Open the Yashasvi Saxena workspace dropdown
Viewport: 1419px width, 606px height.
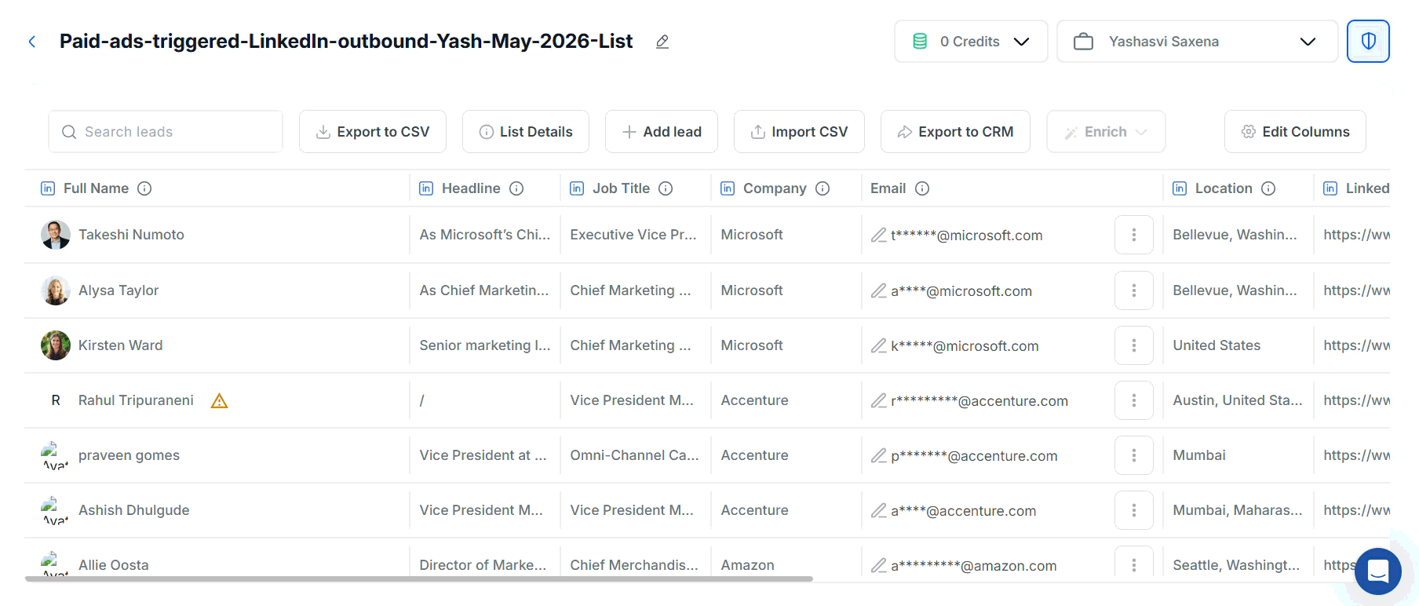pyautogui.click(x=1197, y=42)
